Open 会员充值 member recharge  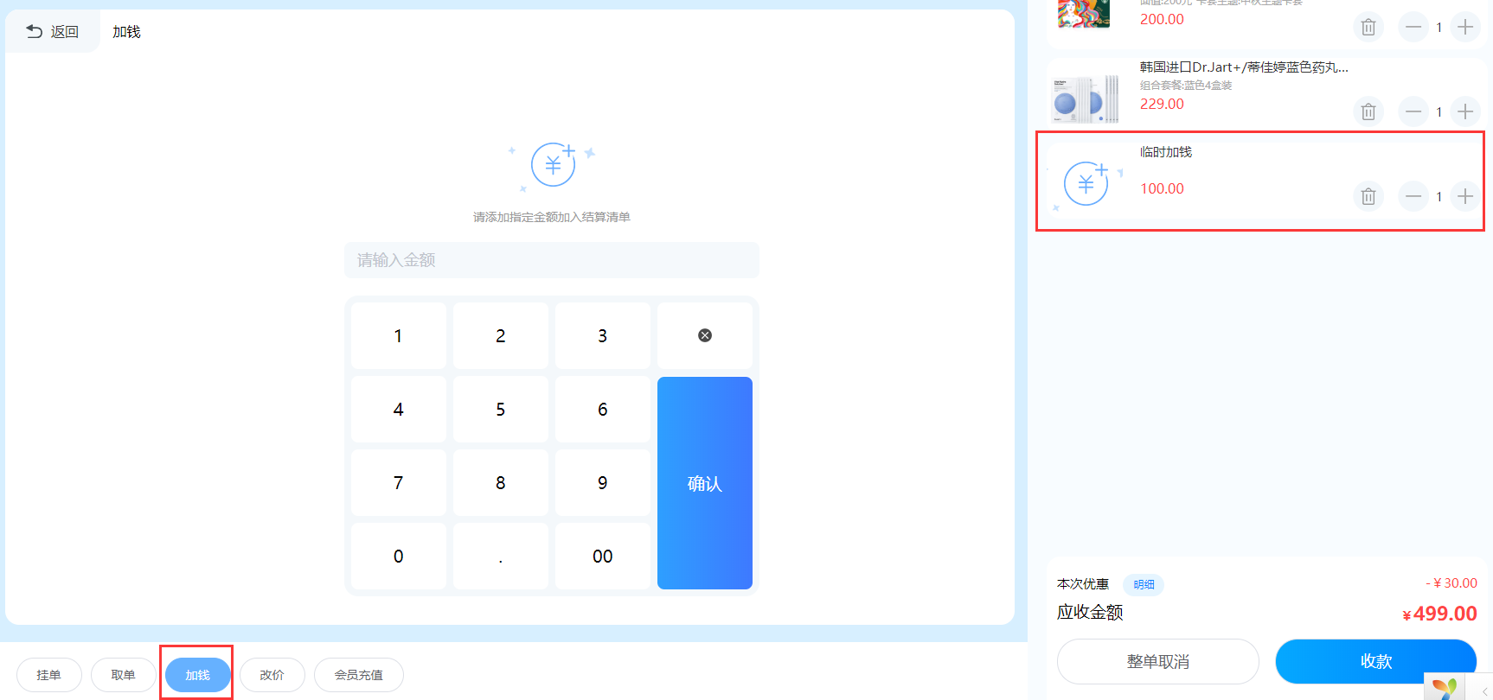pyautogui.click(x=359, y=675)
